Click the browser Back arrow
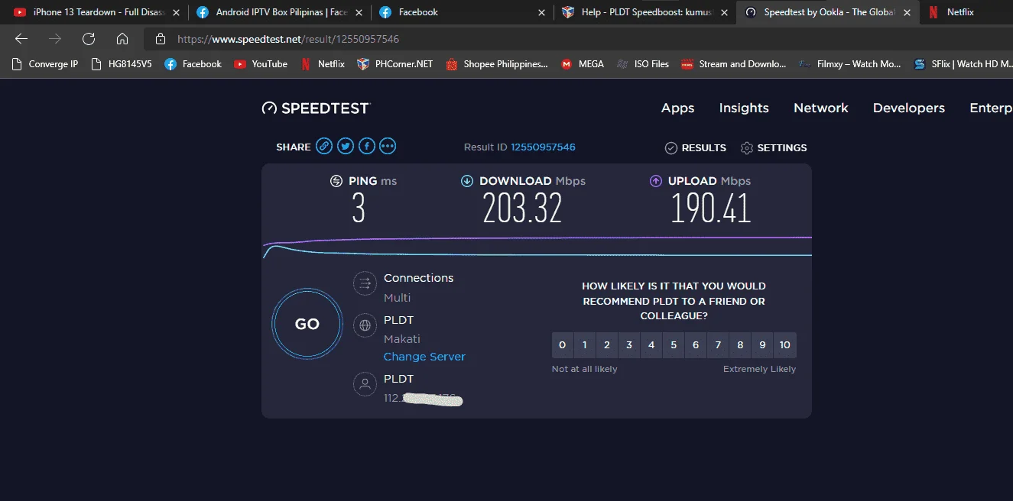Viewport: 1013px width, 501px height. [21, 39]
